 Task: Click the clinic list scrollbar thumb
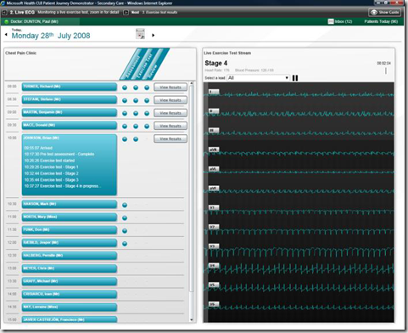(192, 189)
